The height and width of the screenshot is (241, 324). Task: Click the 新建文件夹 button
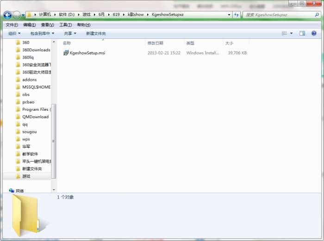pyautogui.click(x=96, y=33)
